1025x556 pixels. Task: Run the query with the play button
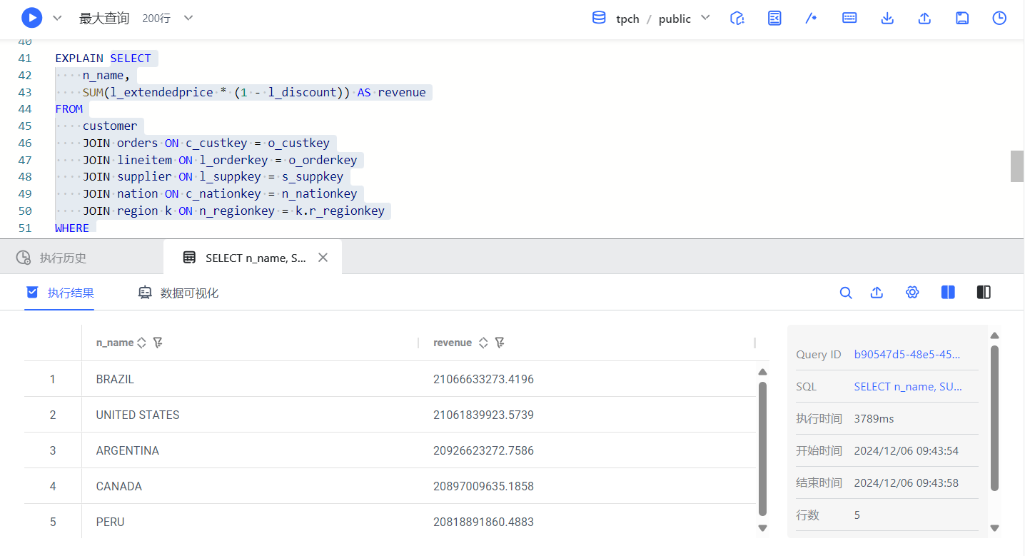31,18
